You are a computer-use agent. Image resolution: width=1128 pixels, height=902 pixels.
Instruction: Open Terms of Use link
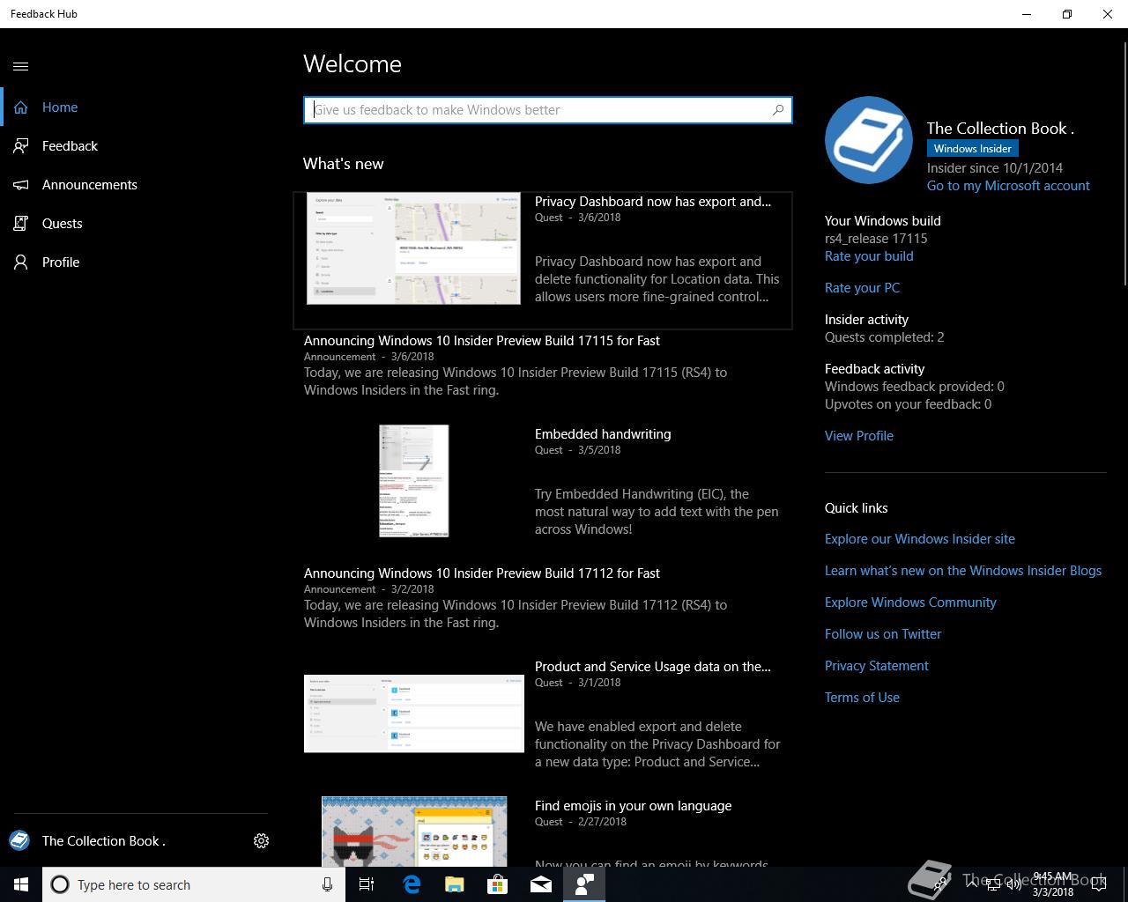[x=862, y=698]
